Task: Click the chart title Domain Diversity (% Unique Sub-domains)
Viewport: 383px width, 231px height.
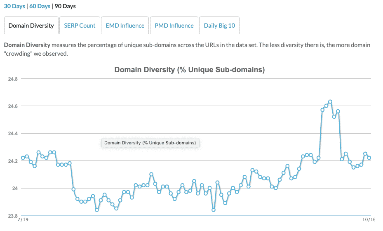Action: click(190, 70)
